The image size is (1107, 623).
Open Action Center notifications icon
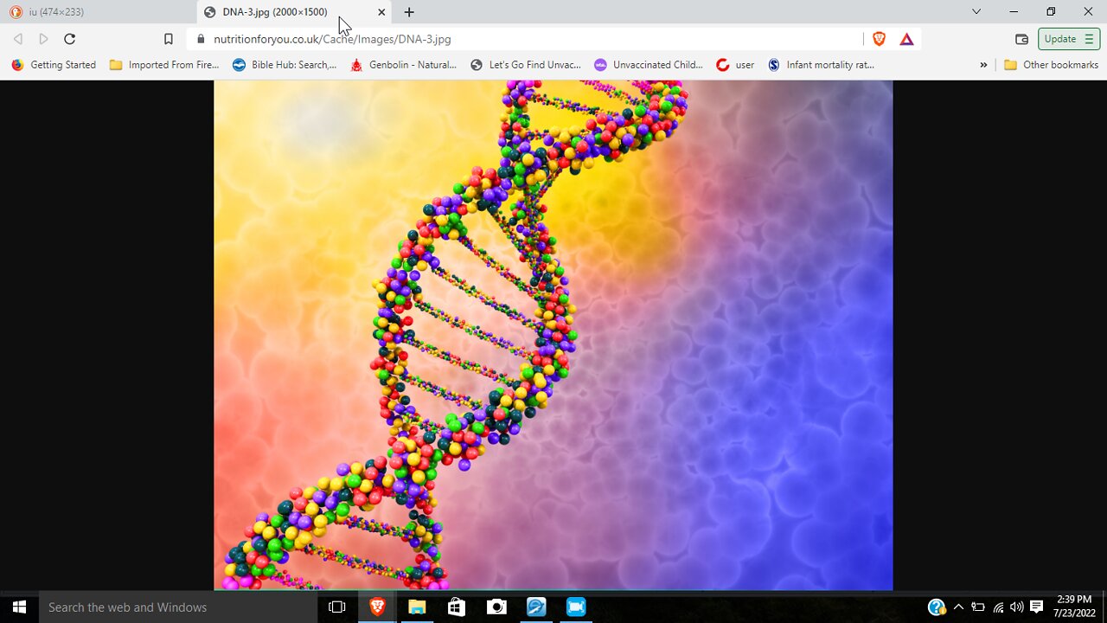pos(1037,607)
